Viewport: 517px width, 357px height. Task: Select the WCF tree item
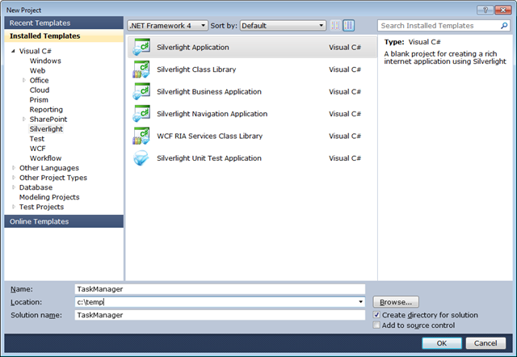[x=38, y=149]
